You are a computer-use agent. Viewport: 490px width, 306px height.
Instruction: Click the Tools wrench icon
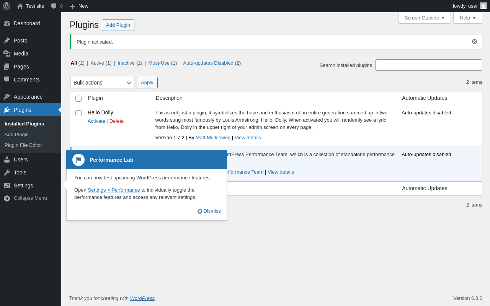pyautogui.click(x=7, y=173)
